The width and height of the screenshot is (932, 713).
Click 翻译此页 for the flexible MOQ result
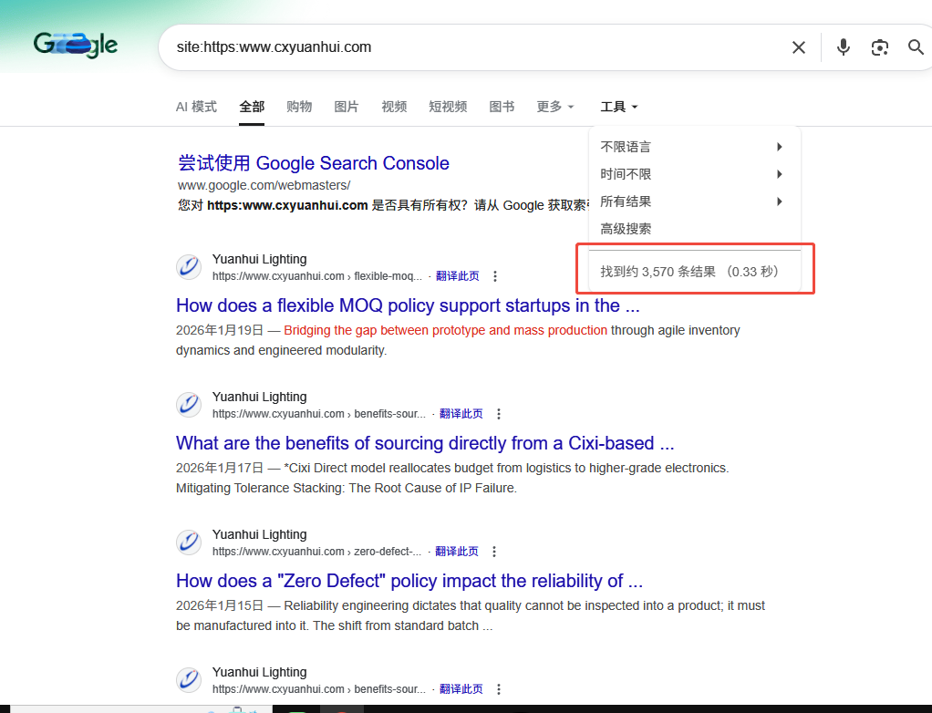pos(457,276)
